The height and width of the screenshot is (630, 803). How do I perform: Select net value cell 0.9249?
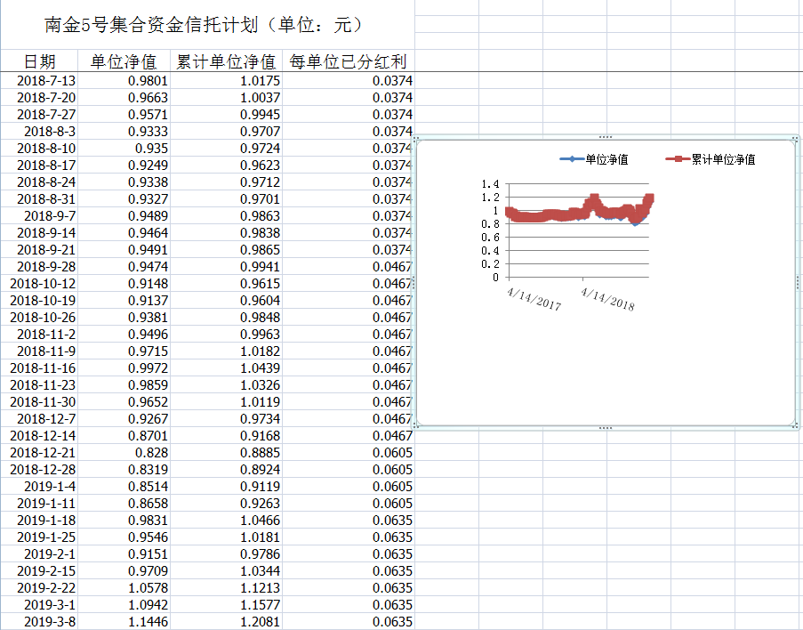click(124, 165)
